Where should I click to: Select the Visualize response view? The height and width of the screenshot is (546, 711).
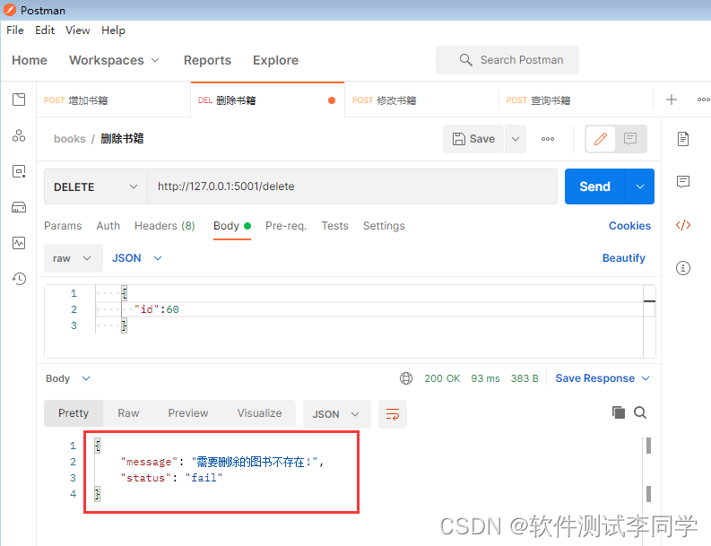click(x=259, y=413)
